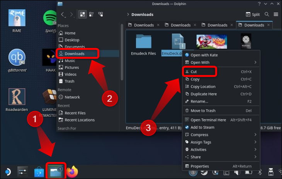Open Trash in the Places panel
This screenshot has height=179, width=282.
(69, 81)
